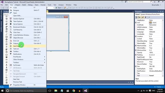This screenshot has height=93, width=165.
Task: Expand the Size property
Action: point(136,66)
